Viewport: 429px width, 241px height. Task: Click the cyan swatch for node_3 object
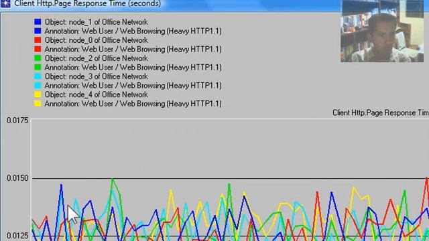point(38,76)
